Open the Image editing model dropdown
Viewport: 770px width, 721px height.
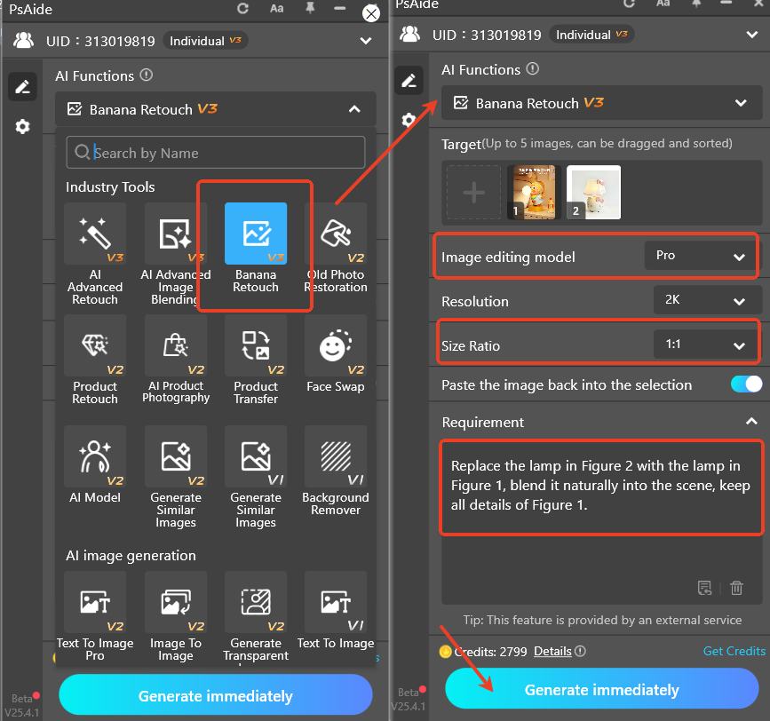coord(701,256)
